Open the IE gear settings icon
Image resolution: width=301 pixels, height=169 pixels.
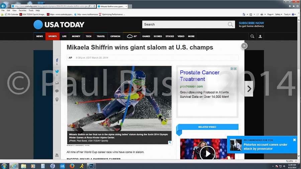(298, 6)
